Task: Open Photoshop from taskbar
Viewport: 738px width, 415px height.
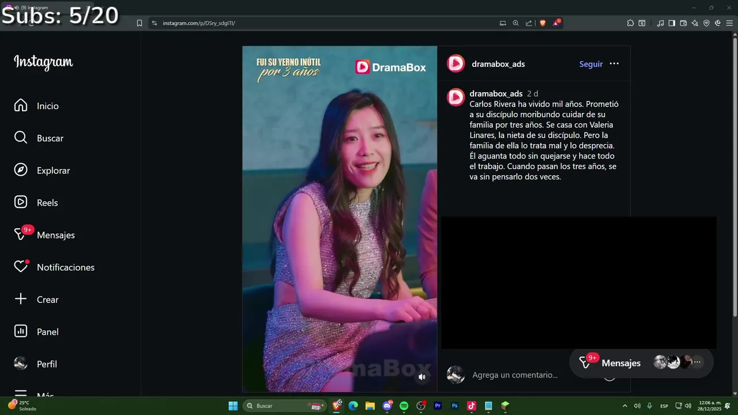Action: pos(454,406)
